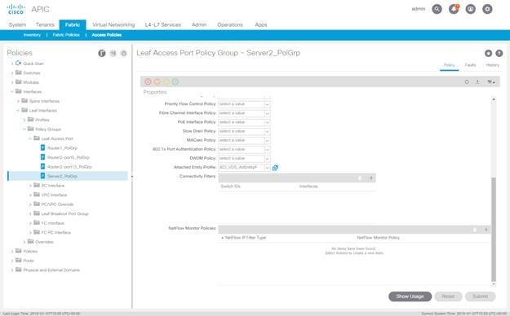Image resolution: width=510 pixels, height=316 pixels.
Task: Collapse the Interfaces folder
Action: pyautogui.click(x=12, y=91)
